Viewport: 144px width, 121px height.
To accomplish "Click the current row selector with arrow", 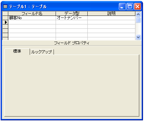I will pos(5,22).
